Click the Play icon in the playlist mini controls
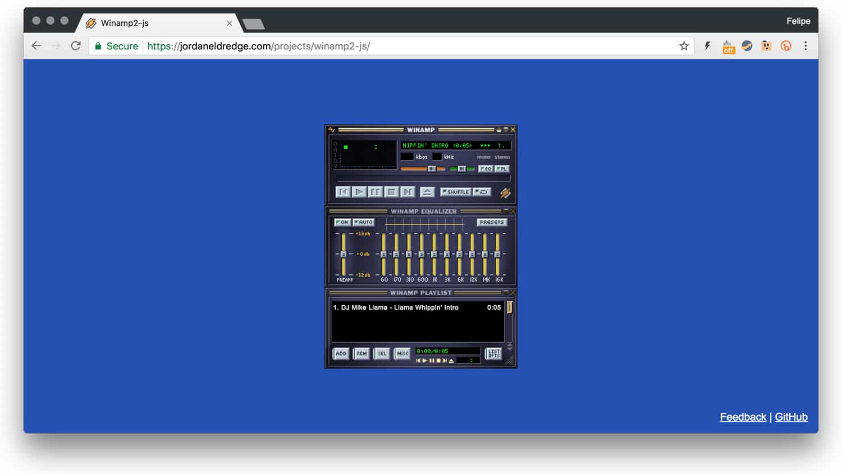The image size is (842, 474). pyautogui.click(x=424, y=361)
